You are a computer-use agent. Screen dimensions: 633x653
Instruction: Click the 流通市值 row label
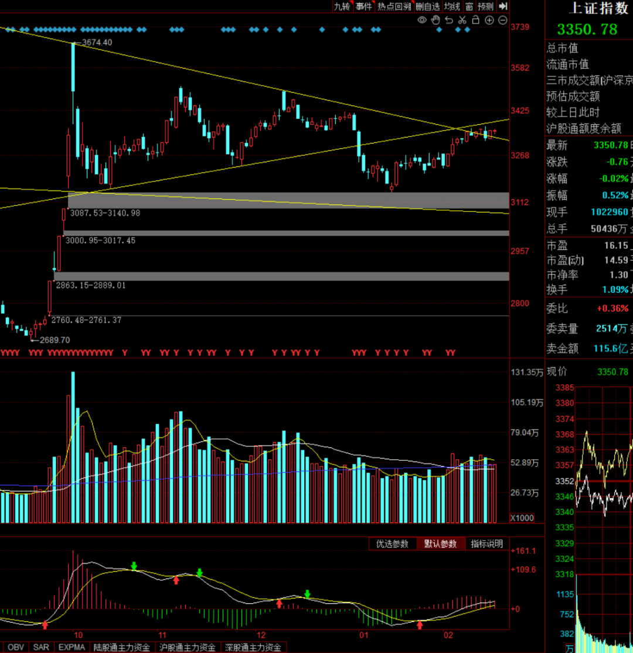567,64
